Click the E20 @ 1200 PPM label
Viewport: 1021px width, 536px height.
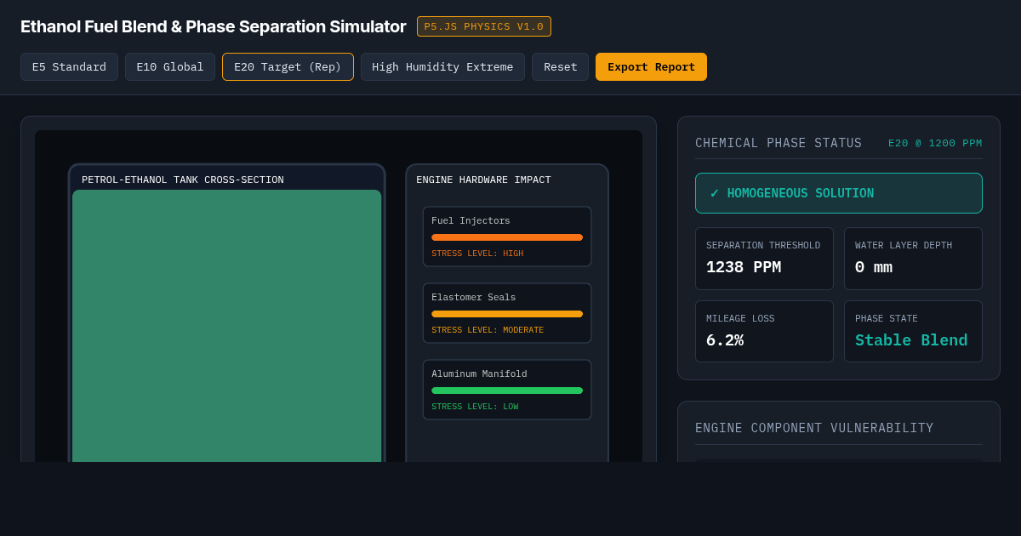[x=935, y=143]
